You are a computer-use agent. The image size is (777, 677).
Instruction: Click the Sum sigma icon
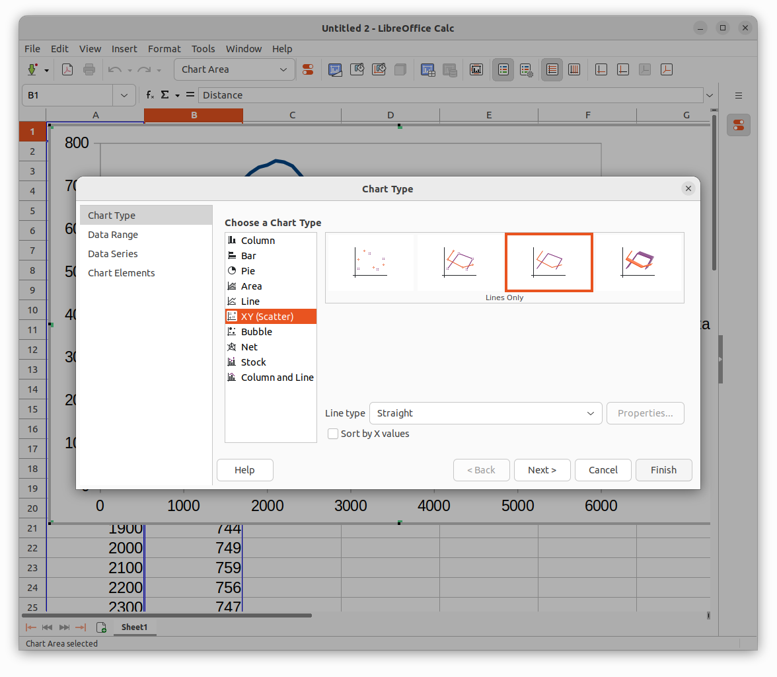coord(165,95)
